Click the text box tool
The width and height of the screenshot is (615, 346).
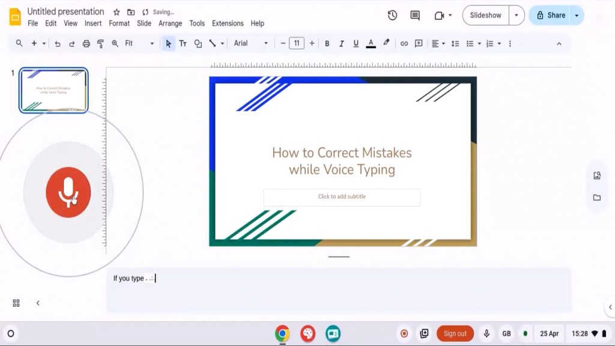[x=183, y=43]
